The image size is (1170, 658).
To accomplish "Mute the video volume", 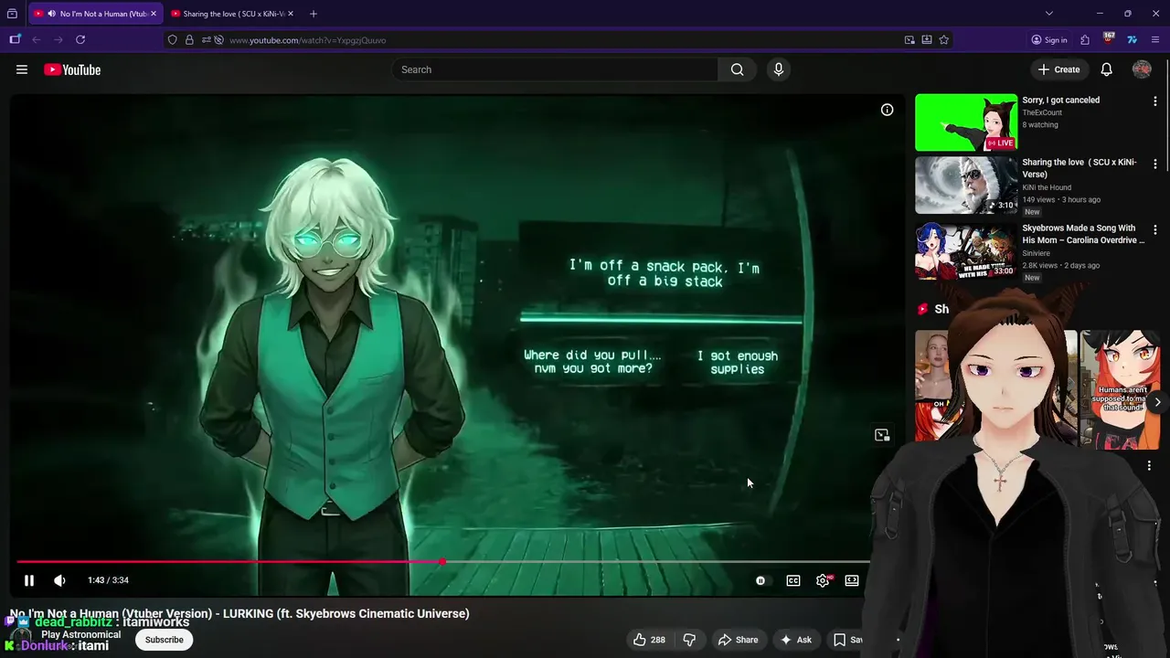I will [x=59, y=580].
